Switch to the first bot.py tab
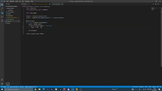The image size is (162, 91). pos(26,4)
